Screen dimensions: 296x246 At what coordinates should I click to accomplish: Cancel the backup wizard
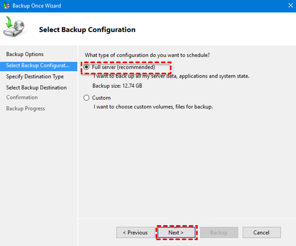262,233
